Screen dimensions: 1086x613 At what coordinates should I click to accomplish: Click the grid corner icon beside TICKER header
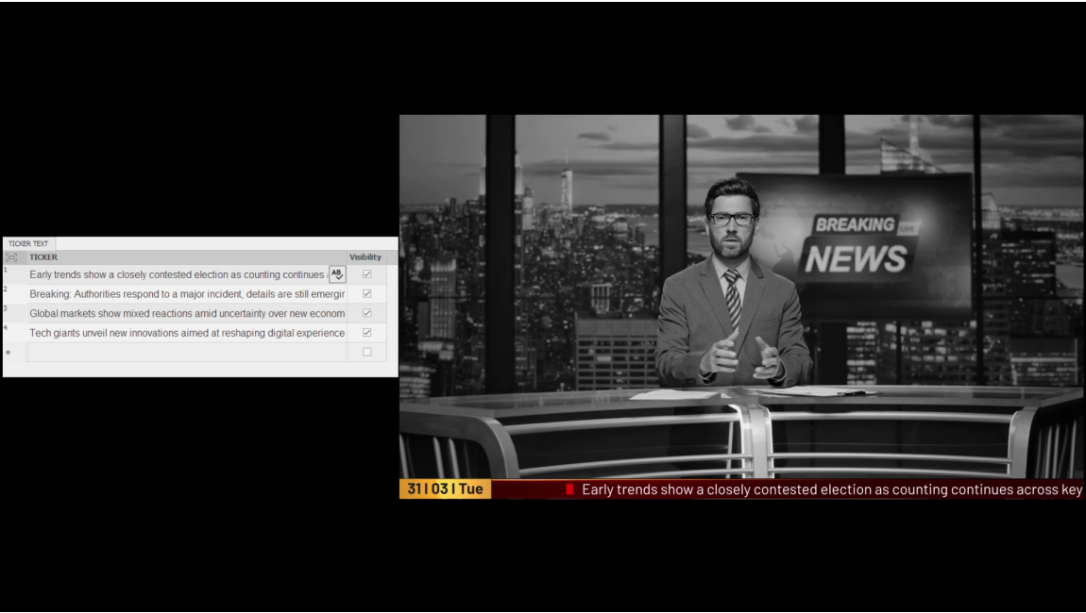coord(12,257)
